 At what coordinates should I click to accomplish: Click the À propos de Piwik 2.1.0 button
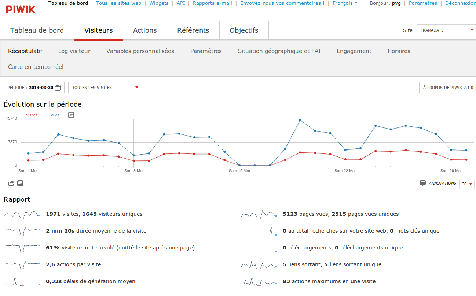448,88
